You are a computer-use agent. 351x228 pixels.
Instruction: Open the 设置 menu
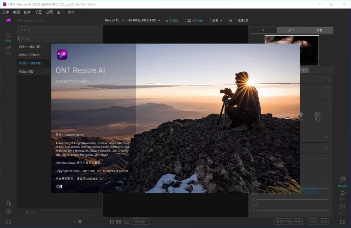coord(38,12)
